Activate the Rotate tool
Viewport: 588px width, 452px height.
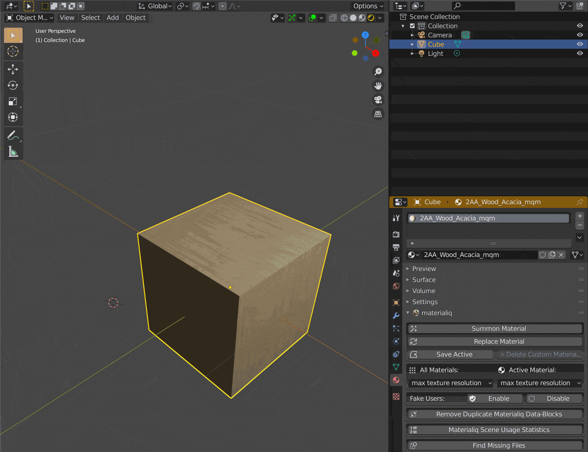(13, 86)
